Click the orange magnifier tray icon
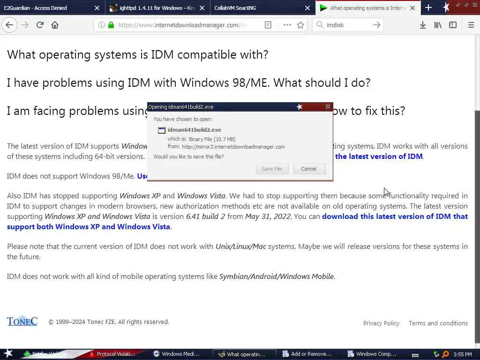Viewport: 480px width, 360px height. [x=445, y=354]
